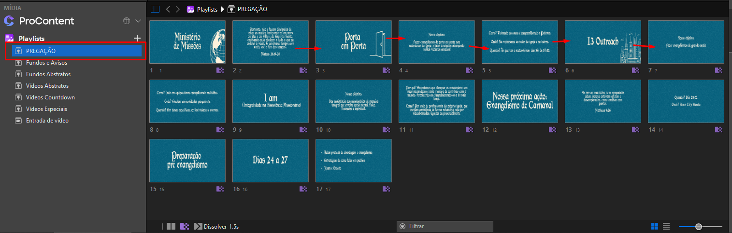
Task: Go back with the left arrow
Action: (168, 9)
